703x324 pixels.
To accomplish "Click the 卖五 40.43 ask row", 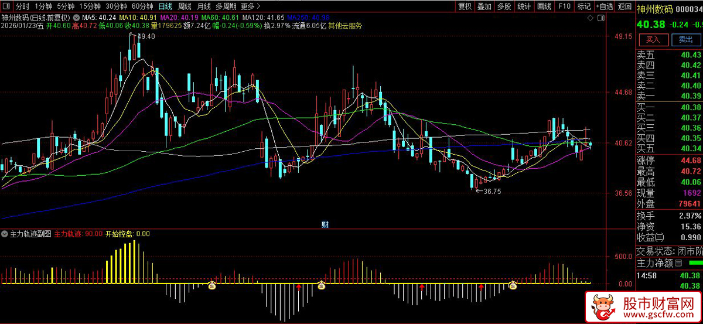I will pos(669,54).
